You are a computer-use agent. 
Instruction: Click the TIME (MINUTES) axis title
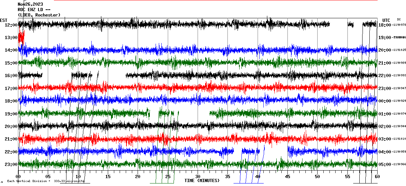(x=202, y=181)
